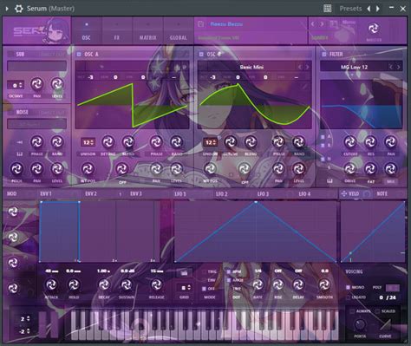Open the NOISE sample dropdown
411x346 pixels.
(x=36, y=124)
